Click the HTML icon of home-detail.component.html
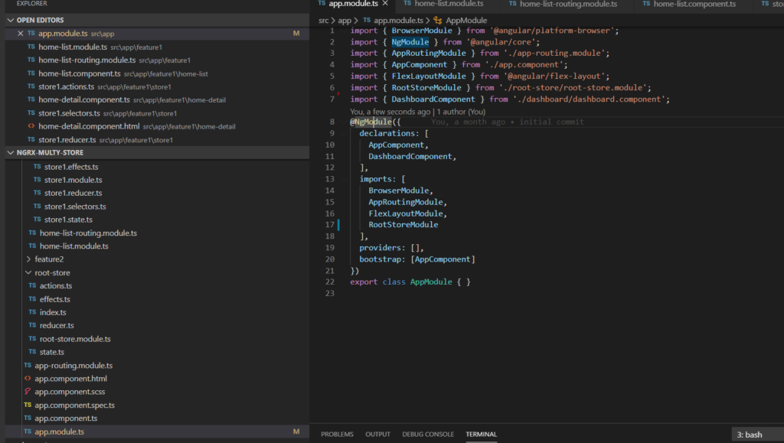The image size is (784, 443). pos(31,126)
